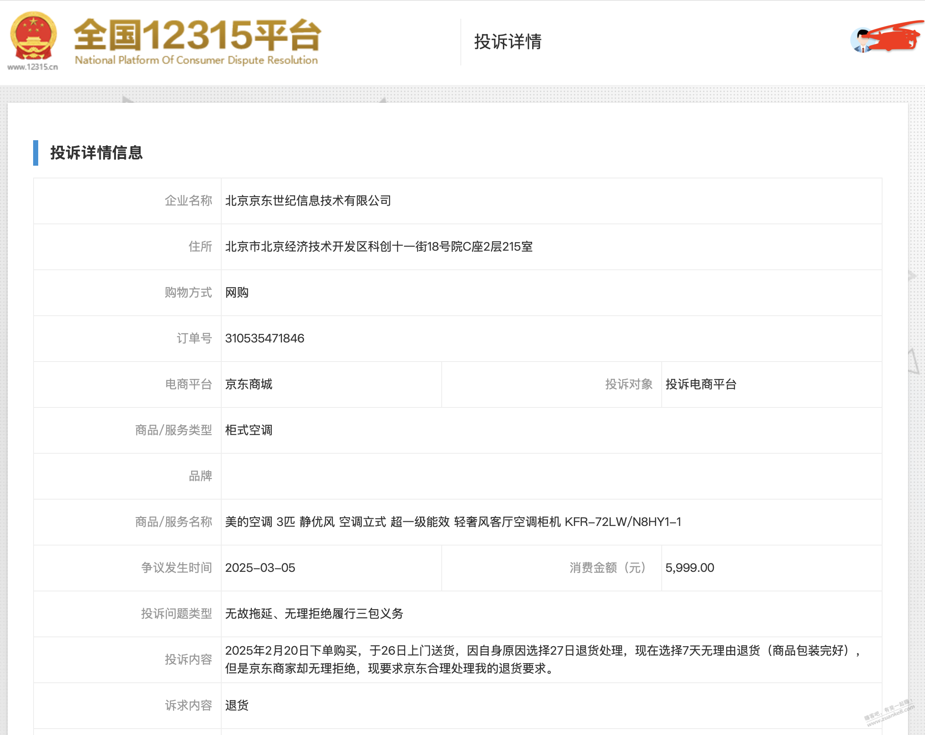
Task: Click the 商品/服务类型 label
Action: (174, 430)
